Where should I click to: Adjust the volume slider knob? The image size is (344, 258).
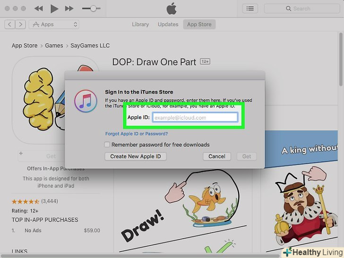(x=93, y=9)
